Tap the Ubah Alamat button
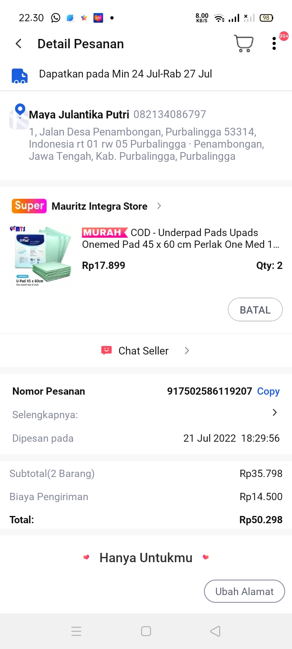The width and height of the screenshot is (292, 649). [x=244, y=591]
